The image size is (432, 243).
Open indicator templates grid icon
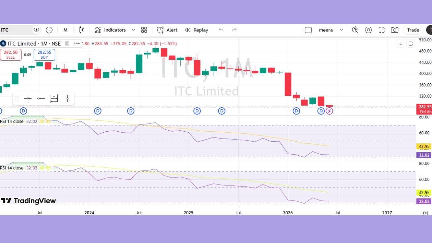144,30
